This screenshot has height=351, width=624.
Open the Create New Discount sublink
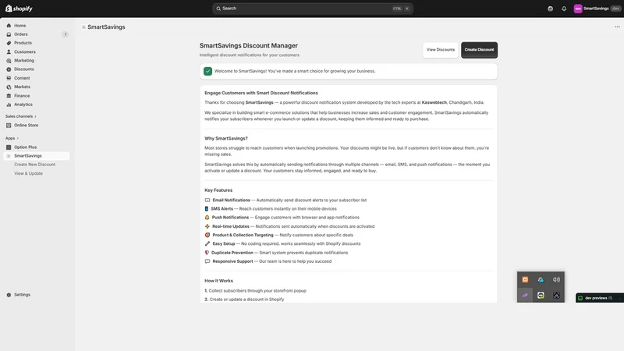tap(34, 165)
